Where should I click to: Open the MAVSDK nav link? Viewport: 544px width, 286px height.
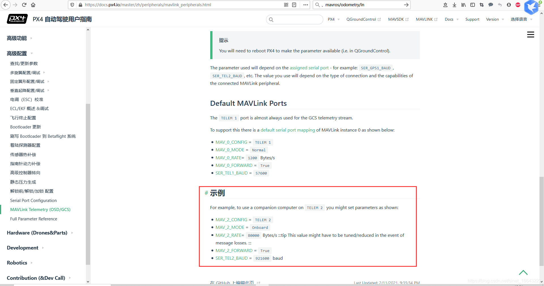[398, 19]
